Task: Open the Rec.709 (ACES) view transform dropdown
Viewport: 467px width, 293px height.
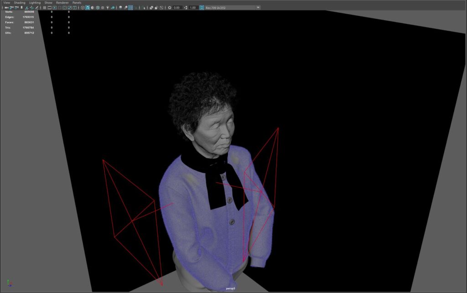Action: click(x=233, y=7)
